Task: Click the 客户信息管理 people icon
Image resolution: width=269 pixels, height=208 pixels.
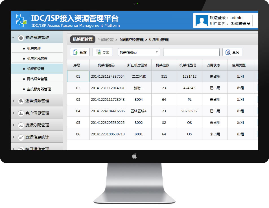Action: pos(21,113)
